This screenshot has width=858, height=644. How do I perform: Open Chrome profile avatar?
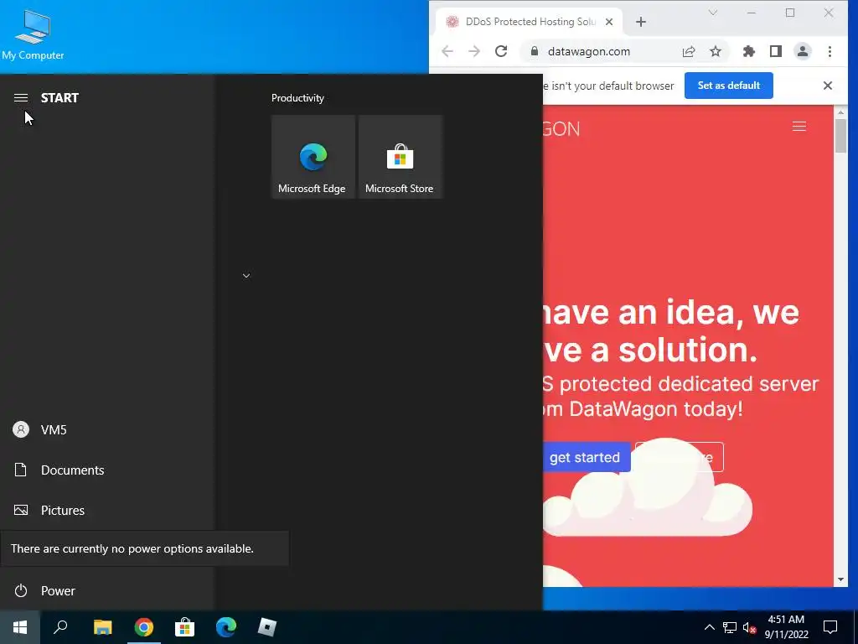[803, 51]
